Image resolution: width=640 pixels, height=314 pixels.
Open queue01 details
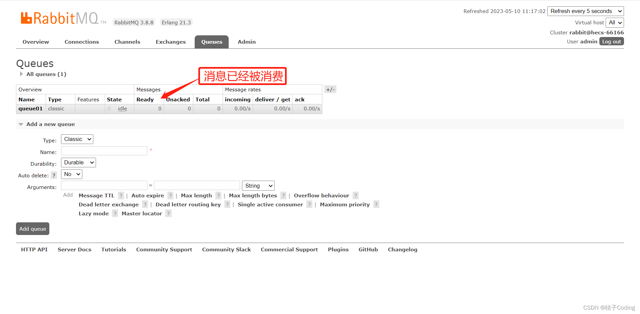(31, 109)
